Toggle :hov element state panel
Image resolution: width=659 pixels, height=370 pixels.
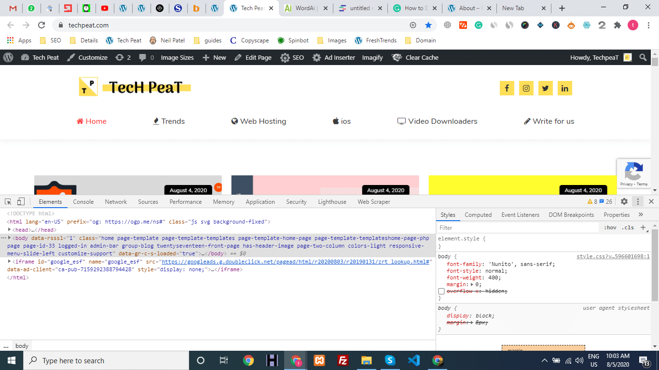point(610,227)
